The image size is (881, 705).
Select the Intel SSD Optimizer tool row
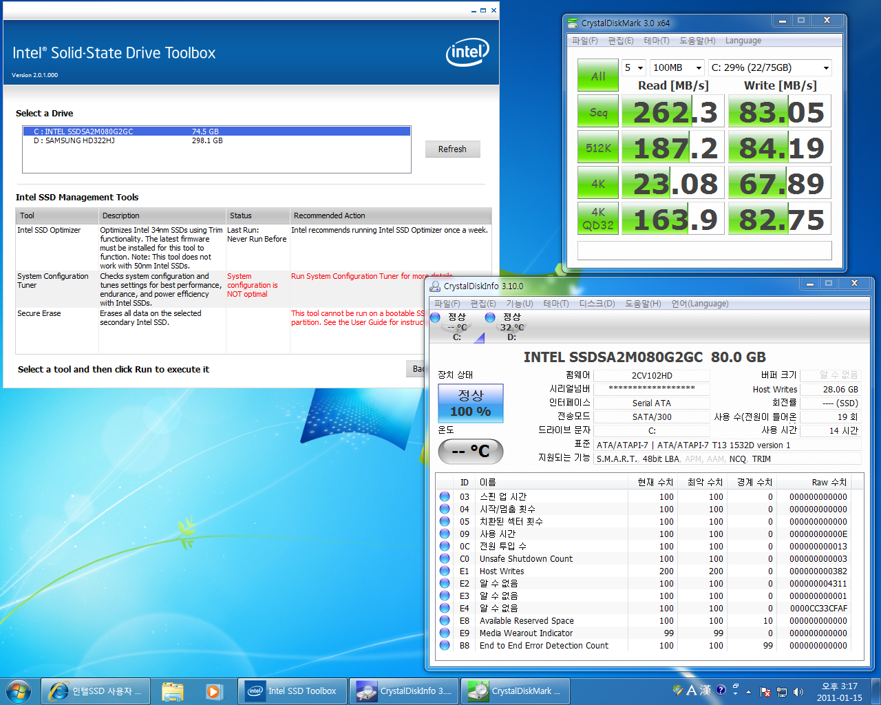[253, 248]
